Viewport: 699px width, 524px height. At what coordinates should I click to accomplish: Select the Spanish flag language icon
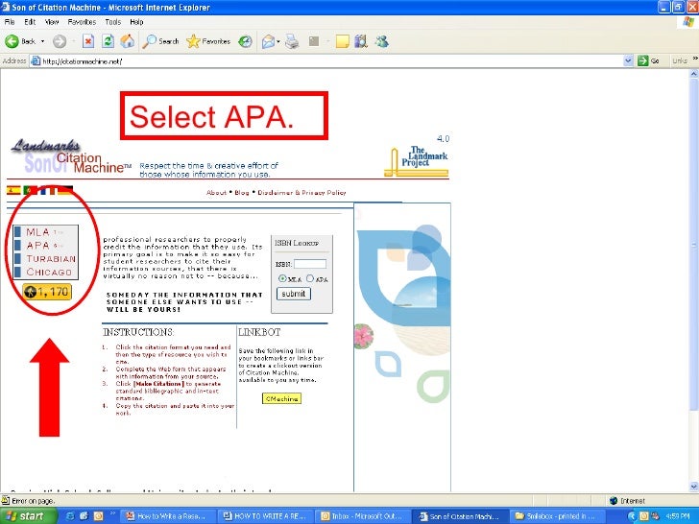pyautogui.click(x=13, y=190)
